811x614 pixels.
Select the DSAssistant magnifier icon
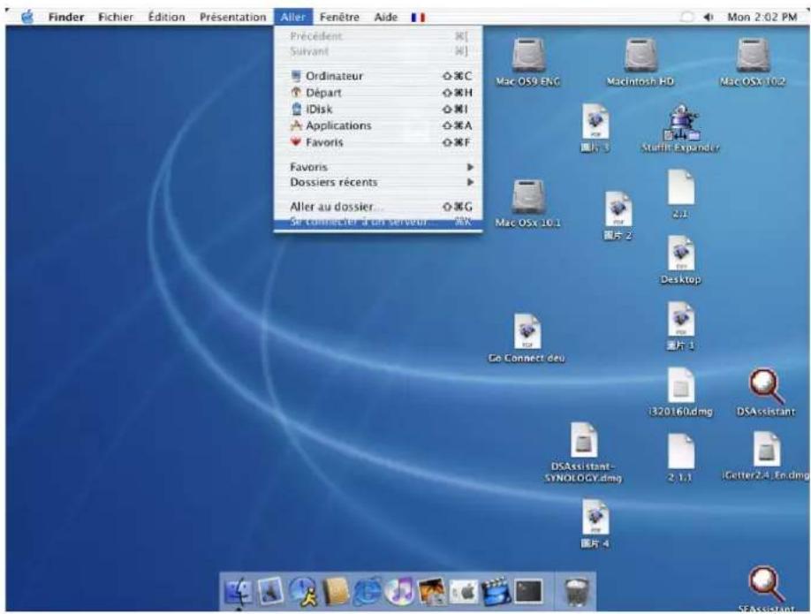pyautogui.click(x=765, y=386)
